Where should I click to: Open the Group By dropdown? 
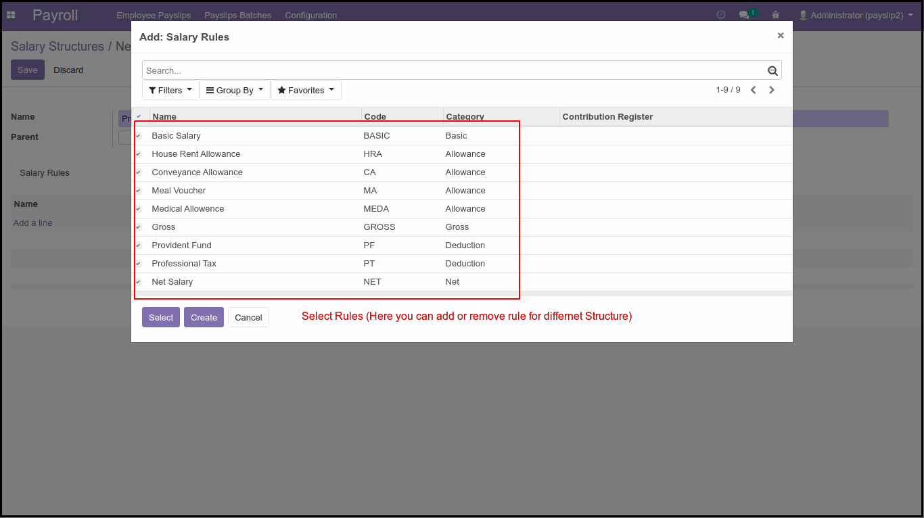pos(235,90)
